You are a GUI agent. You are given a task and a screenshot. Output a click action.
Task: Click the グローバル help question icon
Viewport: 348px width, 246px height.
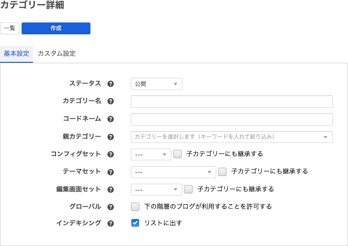click(110, 207)
